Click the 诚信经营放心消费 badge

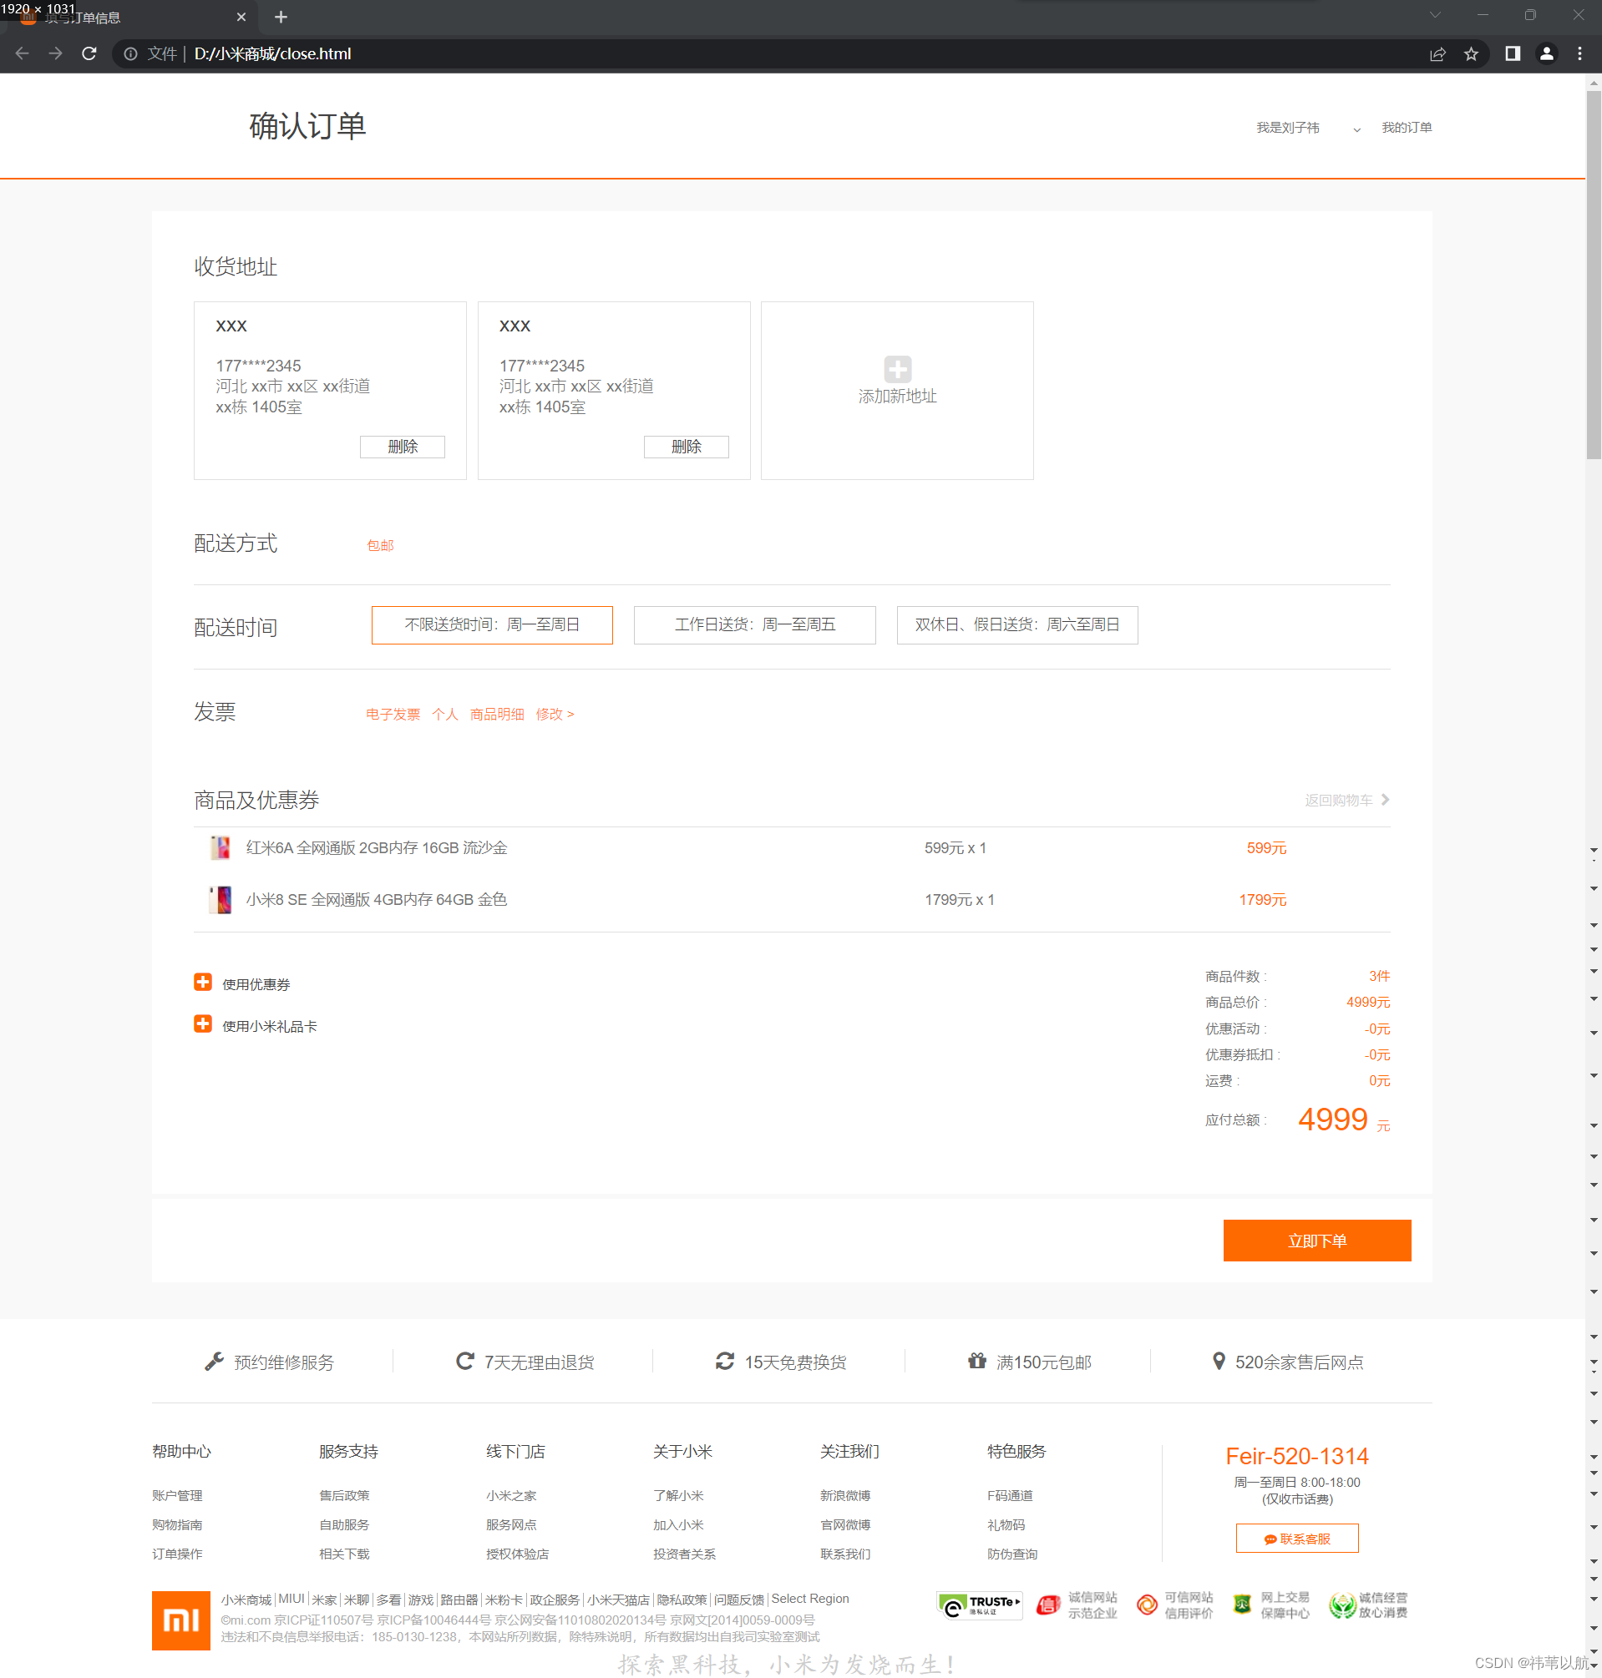[1368, 1605]
